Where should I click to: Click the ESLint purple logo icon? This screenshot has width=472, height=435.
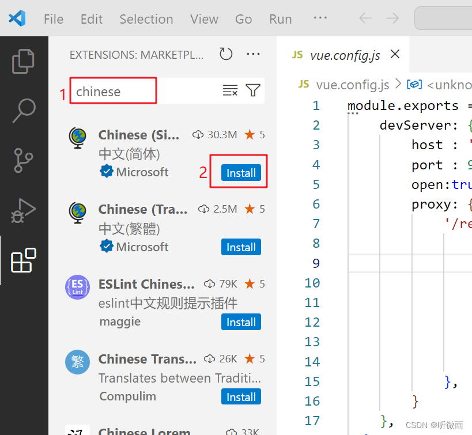tap(78, 287)
